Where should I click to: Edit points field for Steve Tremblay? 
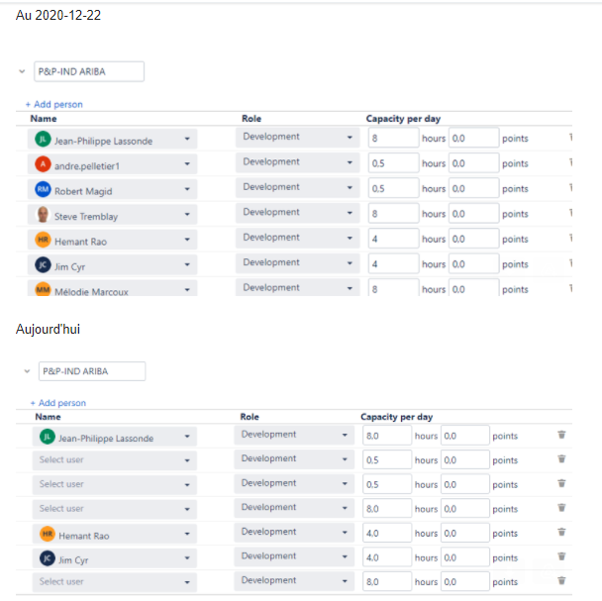[x=473, y=214]
